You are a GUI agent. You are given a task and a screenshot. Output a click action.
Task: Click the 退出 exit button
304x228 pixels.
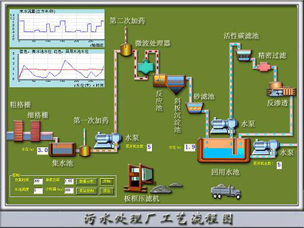(107, 191)
